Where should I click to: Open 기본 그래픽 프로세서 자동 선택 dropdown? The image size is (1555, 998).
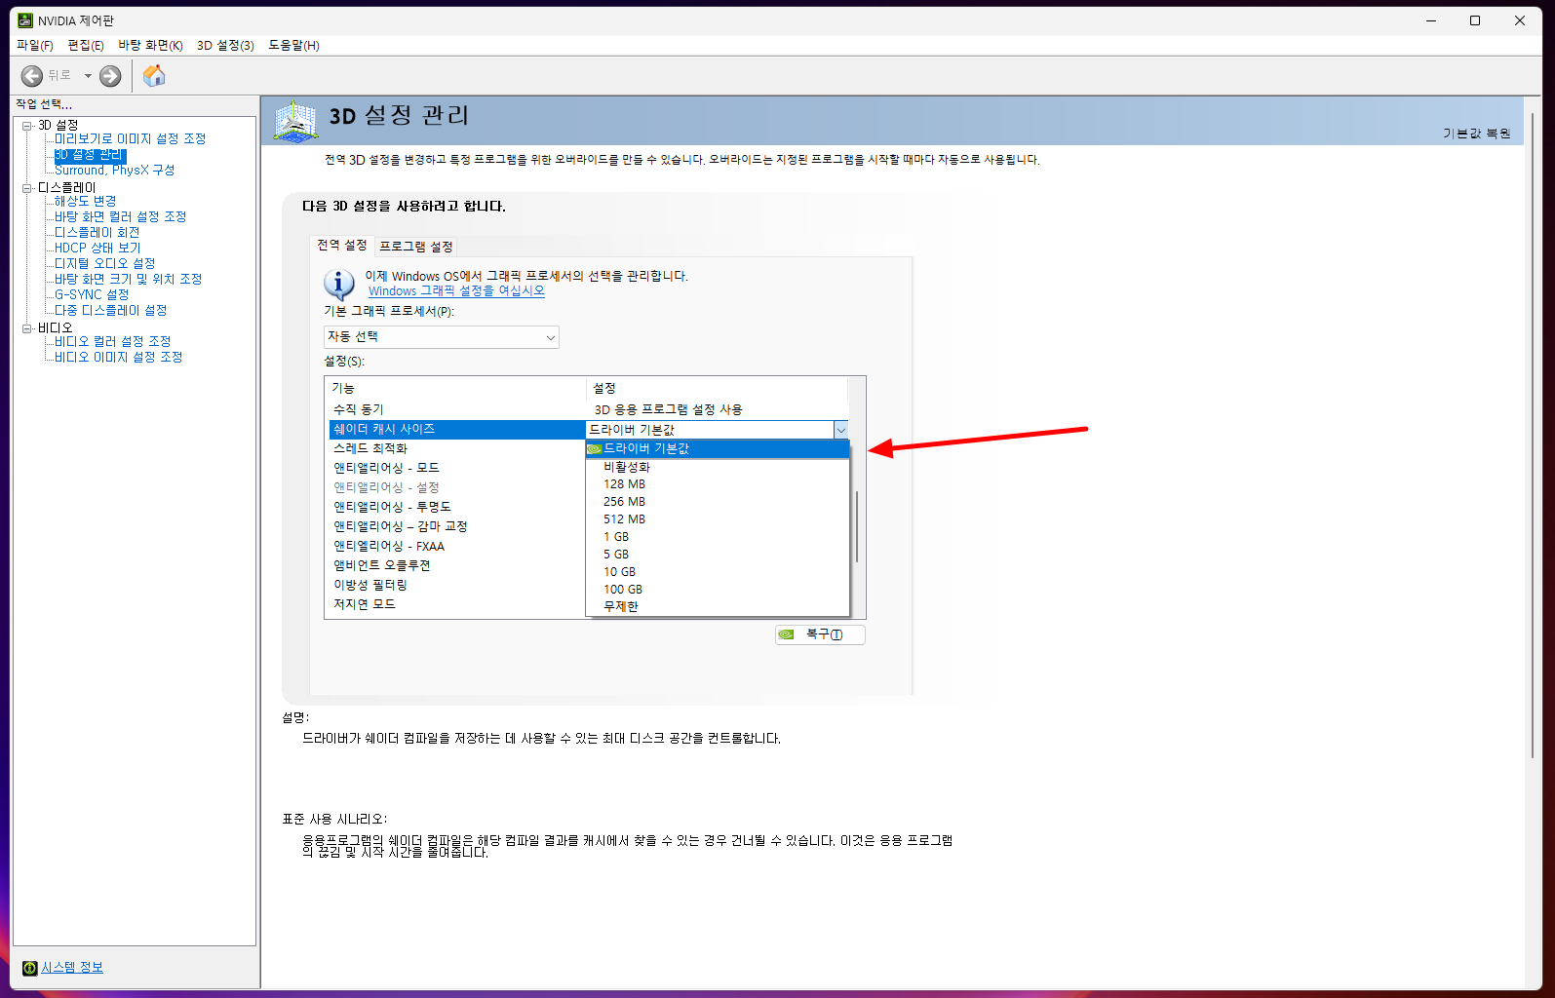441,337
